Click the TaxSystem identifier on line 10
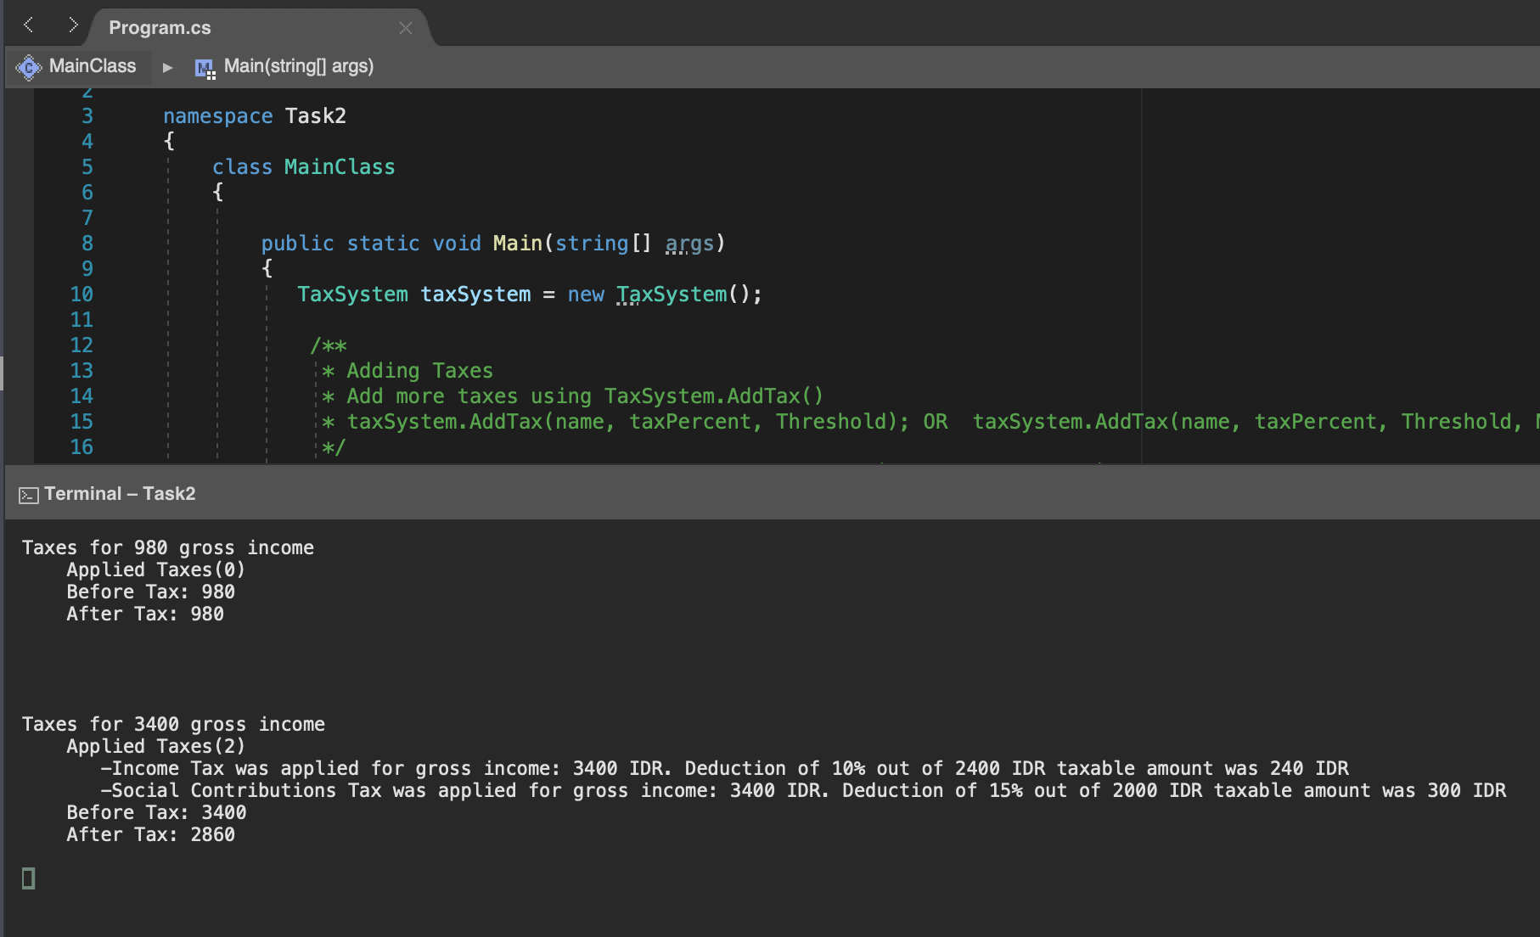This screenshot has height=937, width=1540. 352,295
